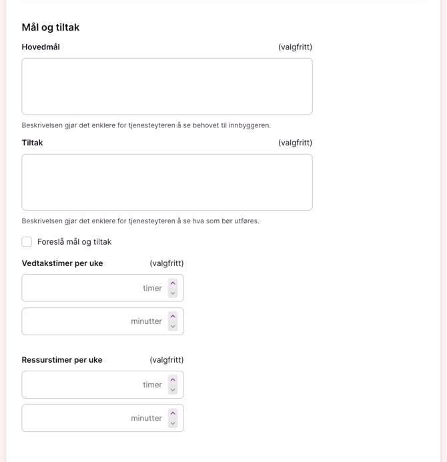Click the Tiltak field label
Viewport: 447px width, 462px height.
point(32,143)
